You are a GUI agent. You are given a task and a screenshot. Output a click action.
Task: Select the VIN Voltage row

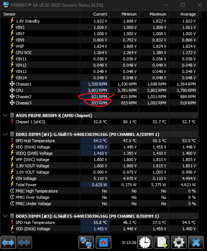point(103,178)
